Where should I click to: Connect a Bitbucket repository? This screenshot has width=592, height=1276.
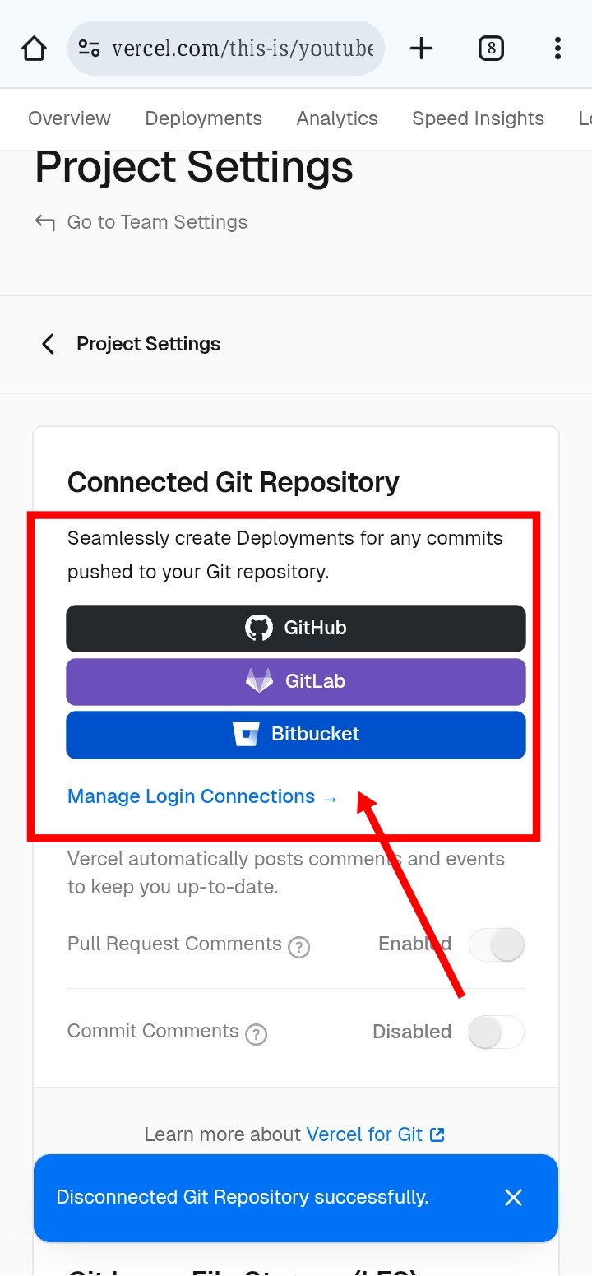[x=296, y=735]
